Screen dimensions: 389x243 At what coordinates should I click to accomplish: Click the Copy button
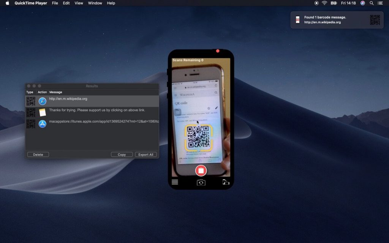click(122, 154)
